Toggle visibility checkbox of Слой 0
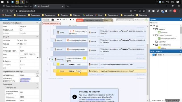The height and width of the screenshot is (102, 182). tap(154, 55)
